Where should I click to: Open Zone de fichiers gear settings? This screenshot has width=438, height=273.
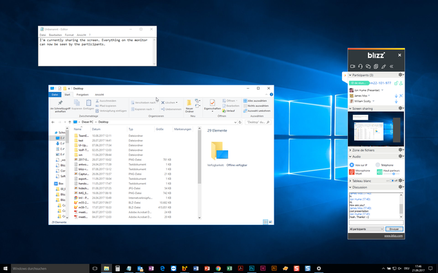[x=401, y=150]
